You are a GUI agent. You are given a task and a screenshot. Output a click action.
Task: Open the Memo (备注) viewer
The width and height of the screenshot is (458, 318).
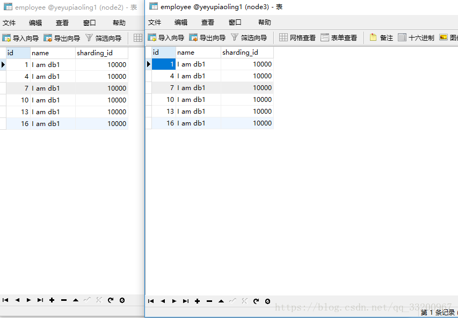tap(381, 38)
